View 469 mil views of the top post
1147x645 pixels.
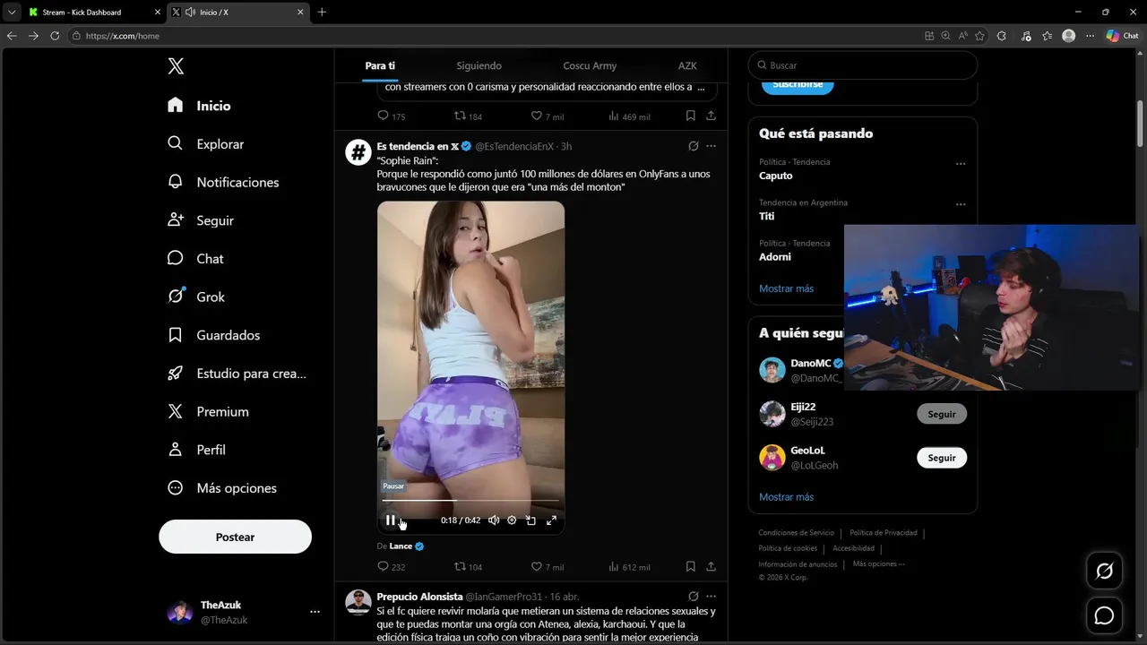(x=629, y=116)
